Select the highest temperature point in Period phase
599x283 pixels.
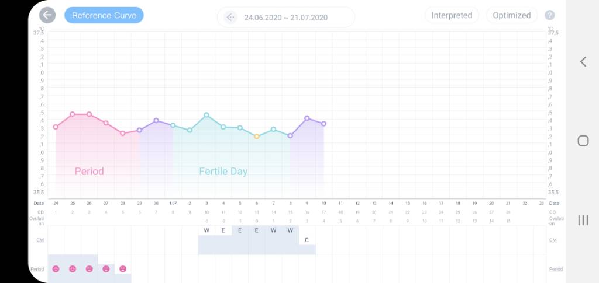[x=73, y=114]
